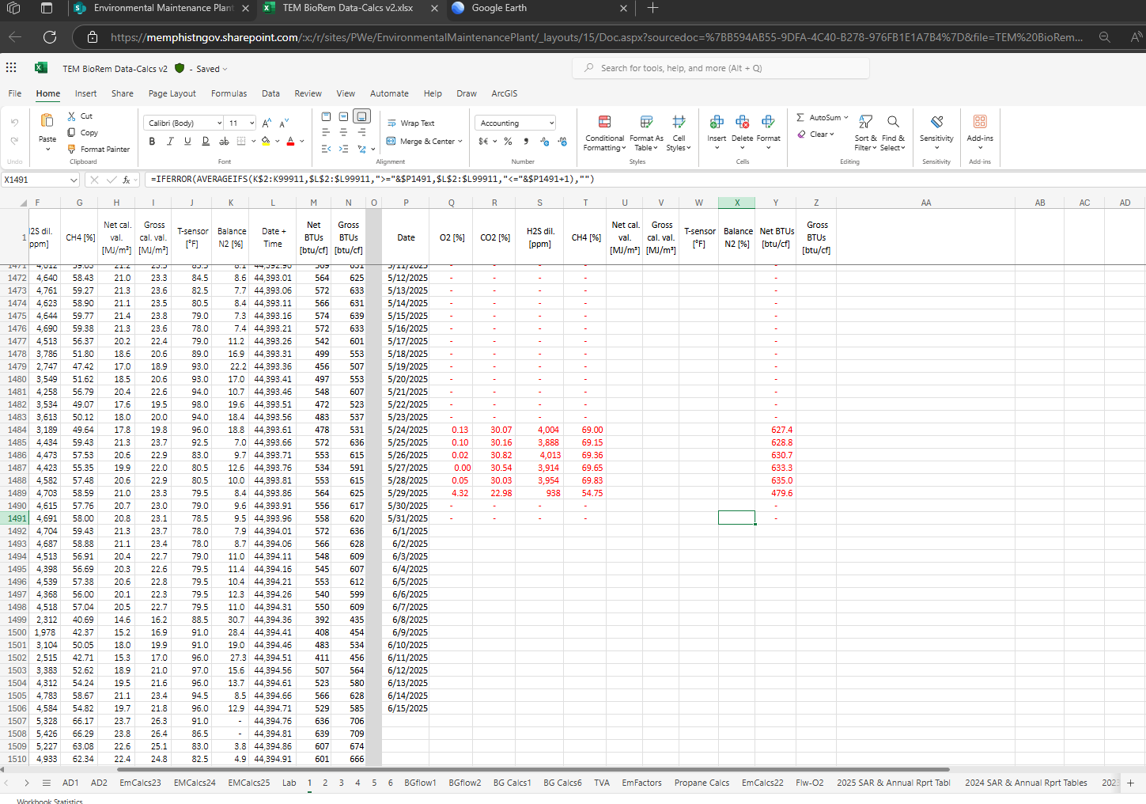Toggle Bold formatting

(152, 142)
